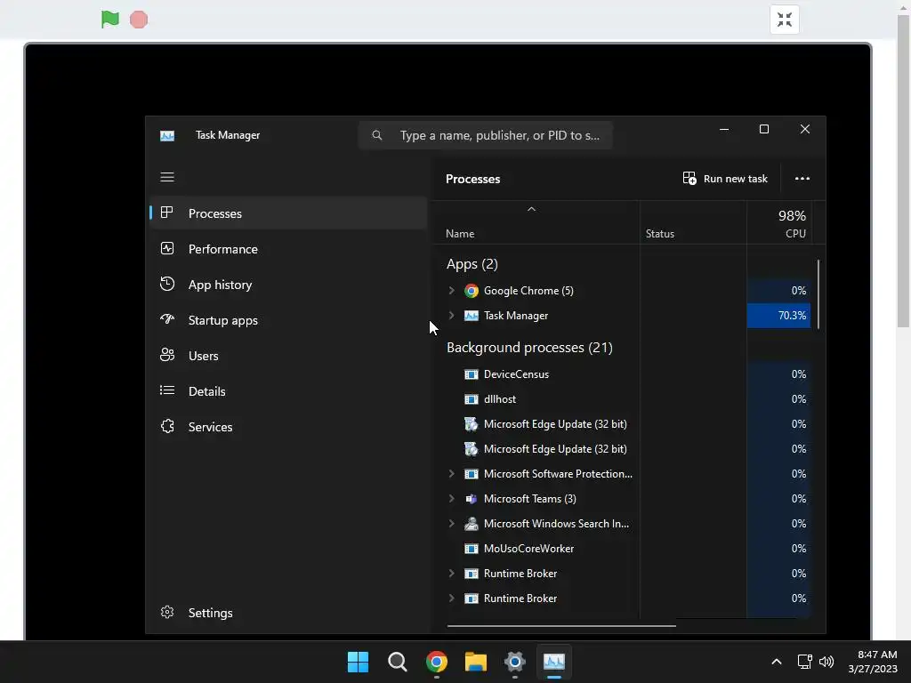Click the Task Manager process row icon
911x683 pixels.
click(x=472, y=316)
